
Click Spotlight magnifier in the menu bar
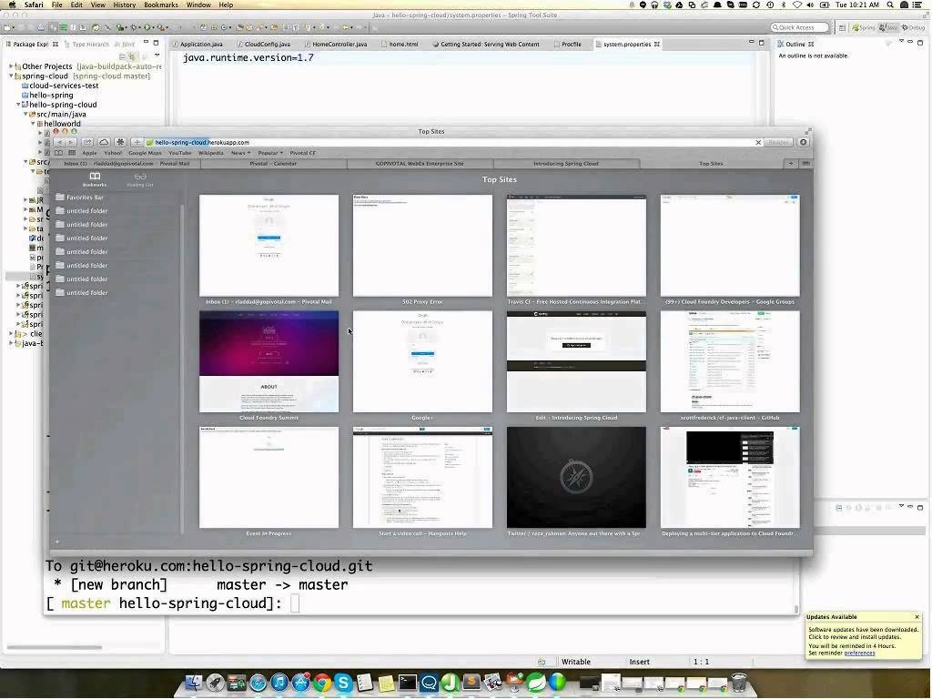890,5
